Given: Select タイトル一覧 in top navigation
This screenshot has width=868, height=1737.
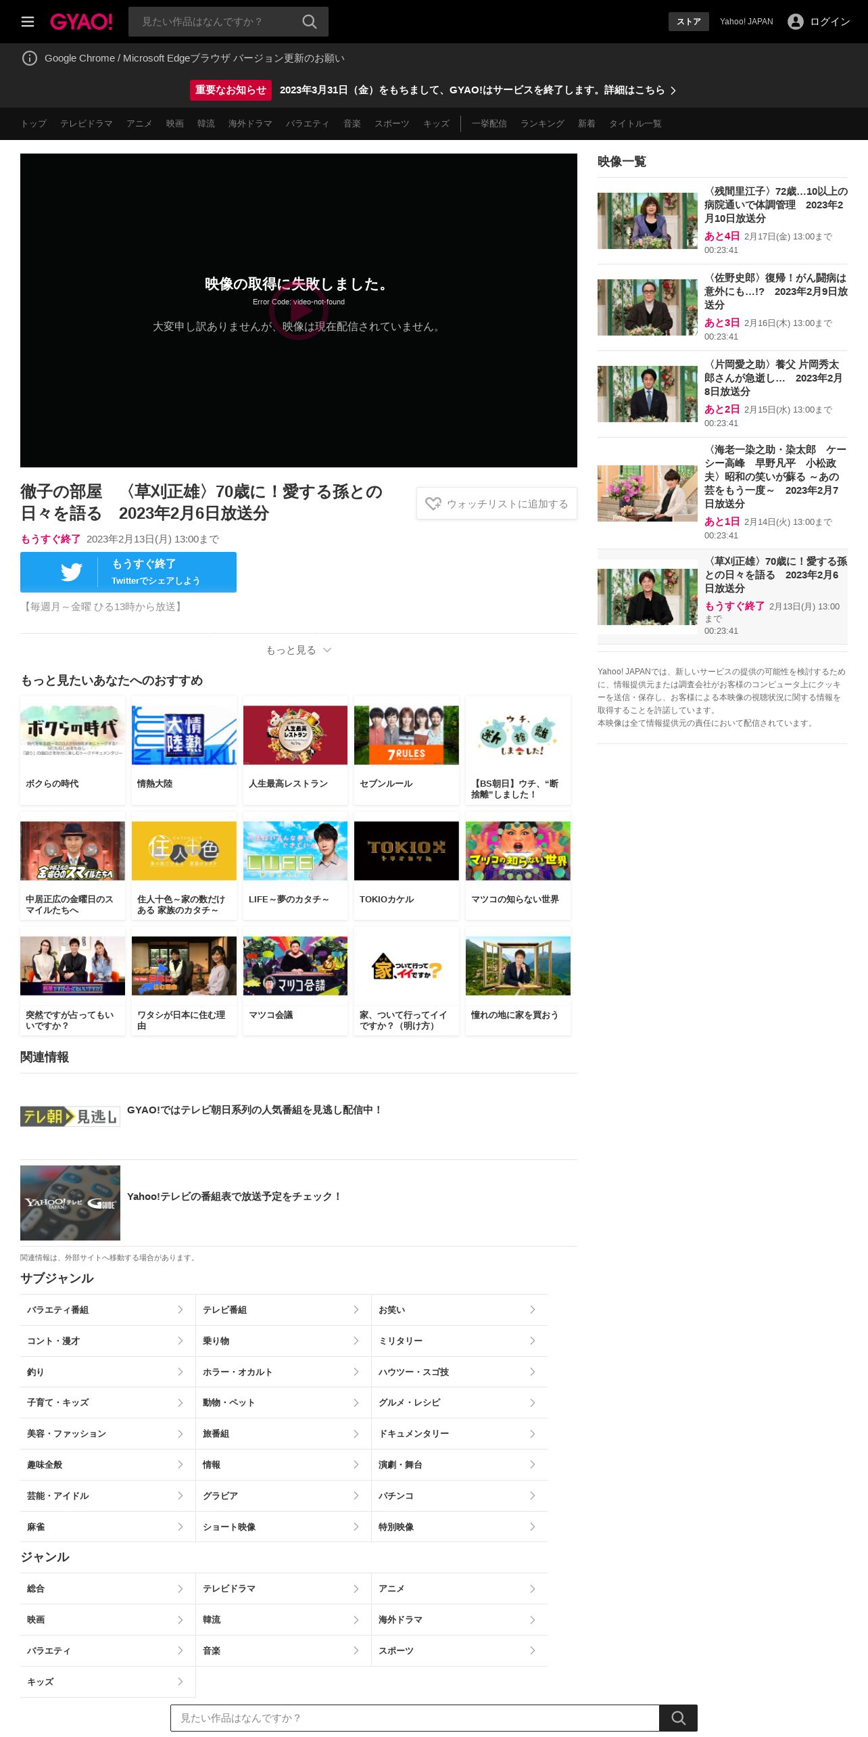Looking at the screenshot, I should pos(635,124).
